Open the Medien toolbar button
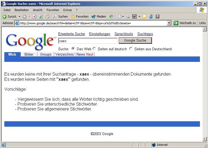 point(99,16)
